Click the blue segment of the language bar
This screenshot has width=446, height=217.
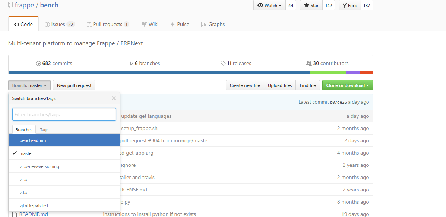(159, 72)
